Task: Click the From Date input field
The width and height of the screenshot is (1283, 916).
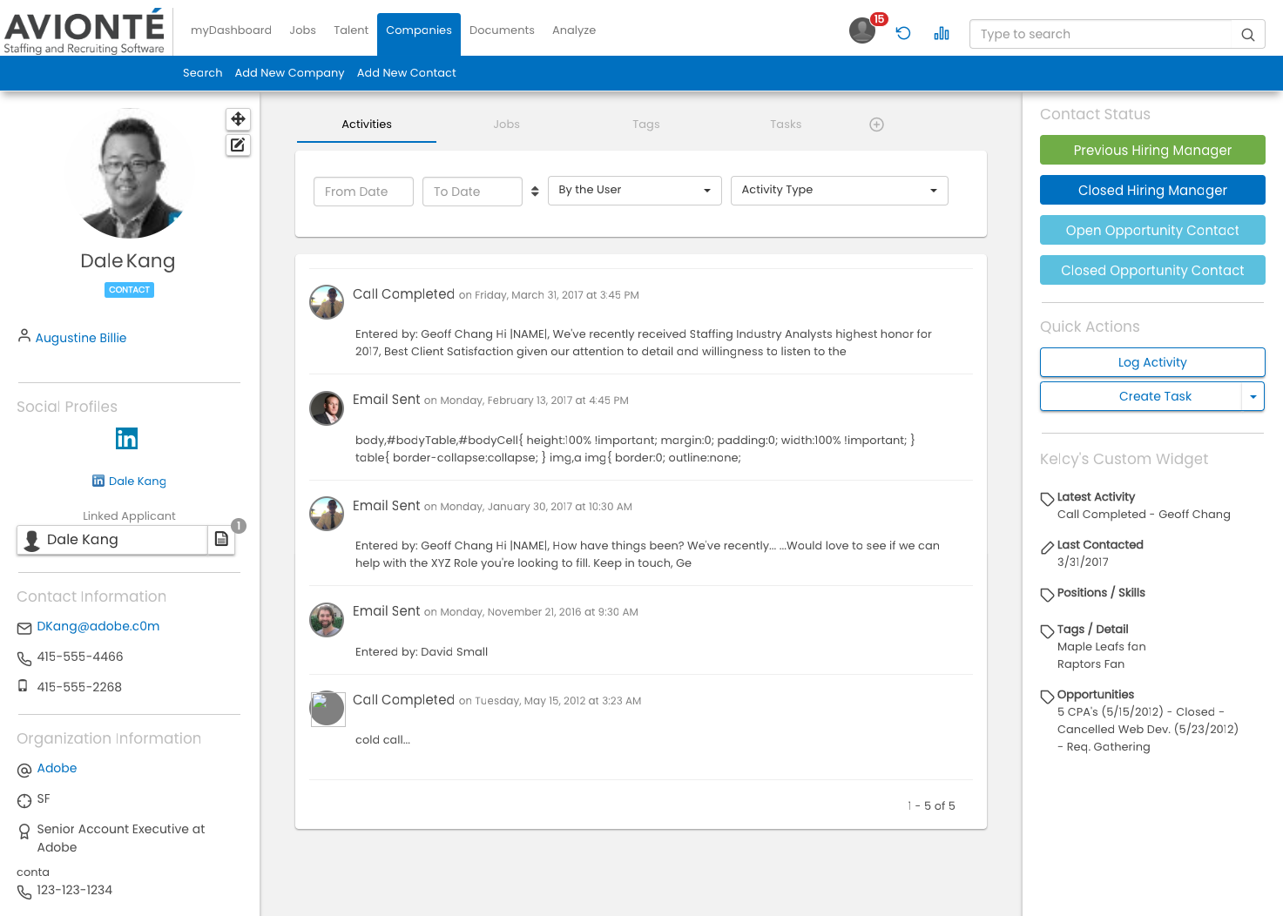Action: [x=363, y=192]
